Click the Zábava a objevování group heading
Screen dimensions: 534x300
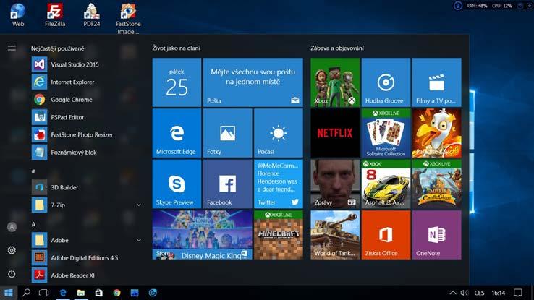337,48
